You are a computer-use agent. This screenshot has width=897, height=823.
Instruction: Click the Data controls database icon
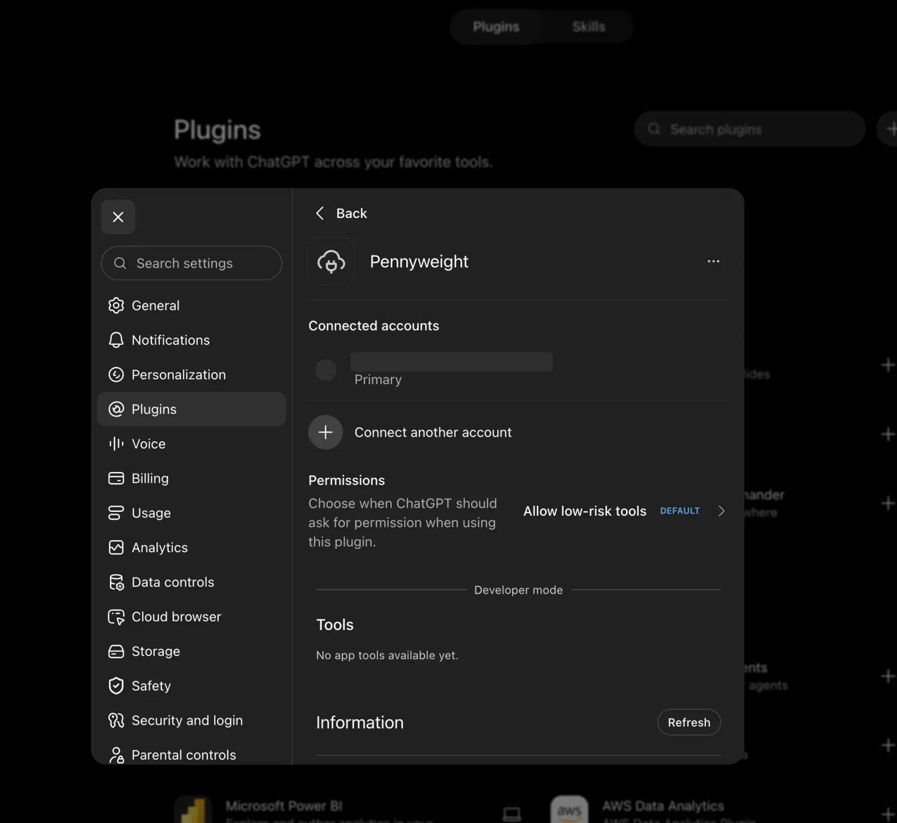pyautogui.click(x=116, y=582)
